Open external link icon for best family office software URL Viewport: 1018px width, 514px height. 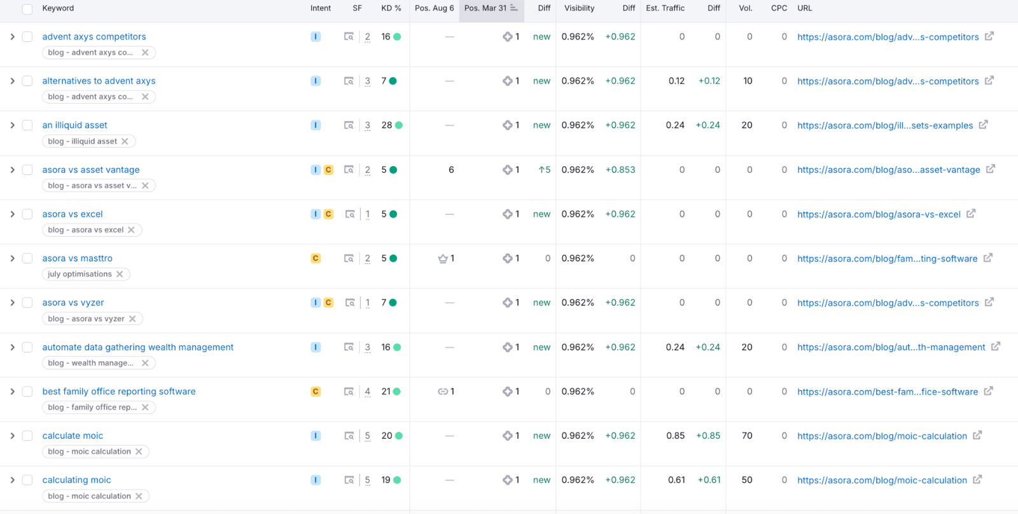(988, 391)
